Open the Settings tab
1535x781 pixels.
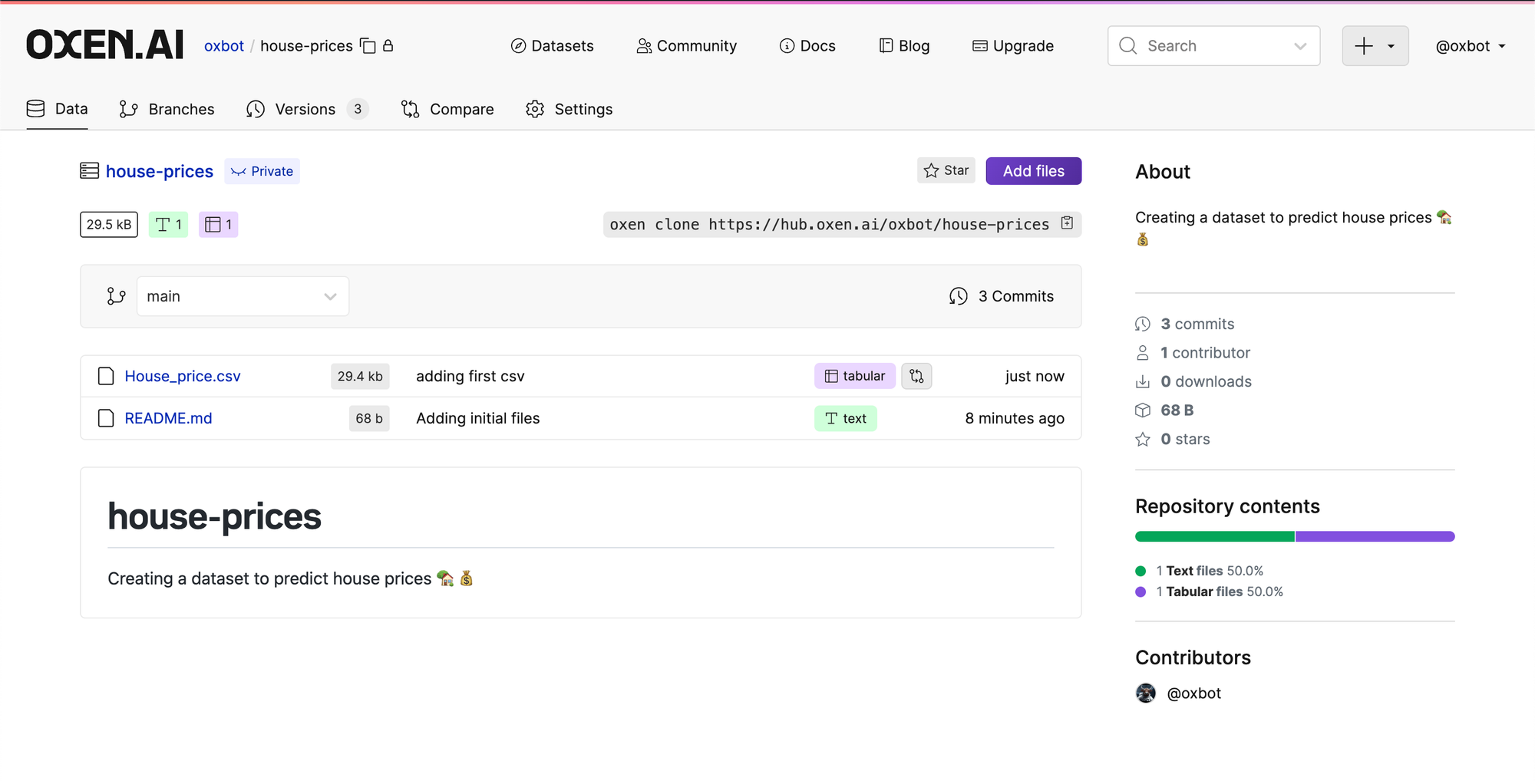tap(569, 109)
